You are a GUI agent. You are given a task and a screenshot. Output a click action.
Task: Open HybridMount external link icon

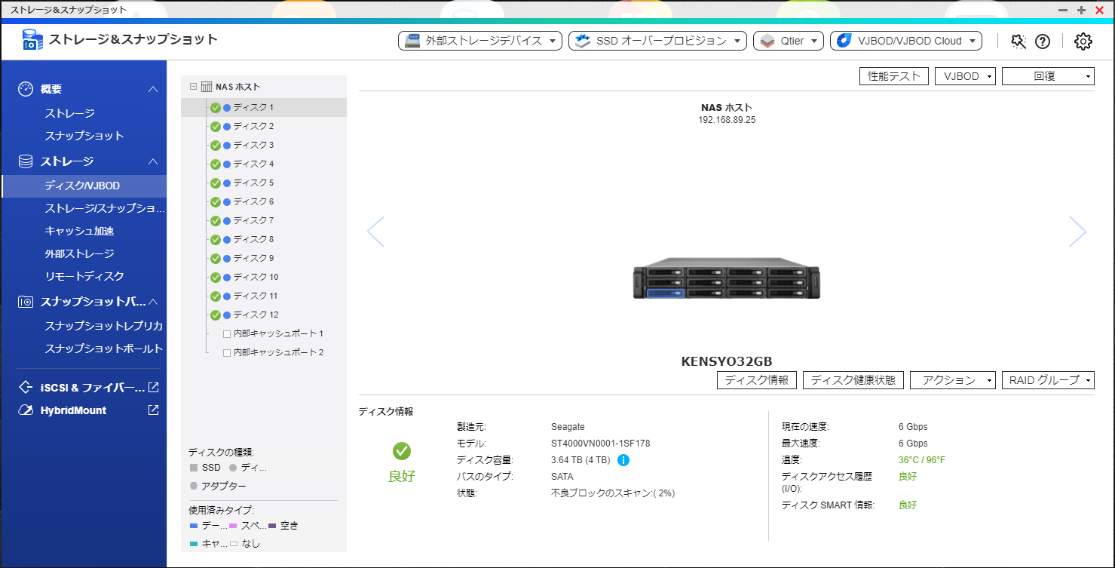coord(153,410)
